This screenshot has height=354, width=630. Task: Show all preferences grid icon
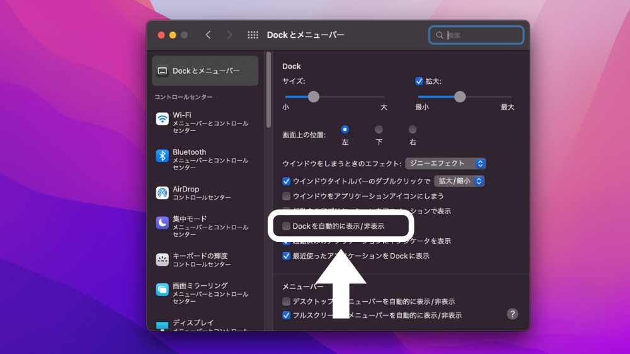pyautogui.click(x=253, y=35)
